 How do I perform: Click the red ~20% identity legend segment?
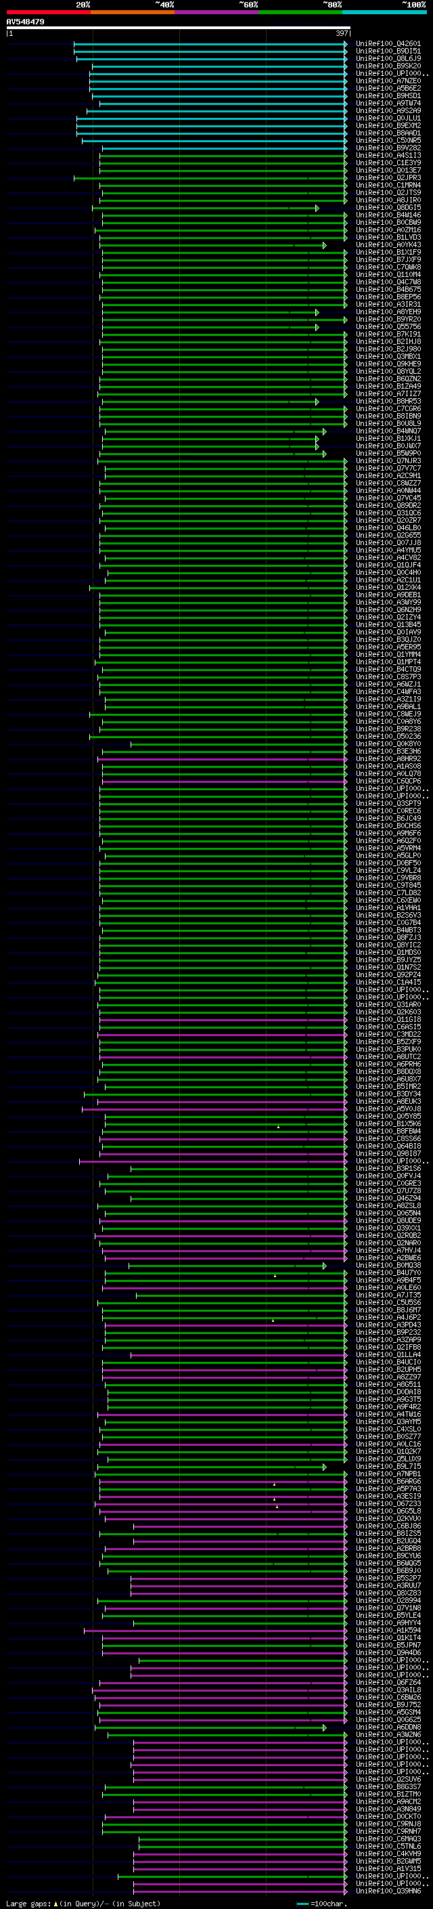click(x=48, y=12)
